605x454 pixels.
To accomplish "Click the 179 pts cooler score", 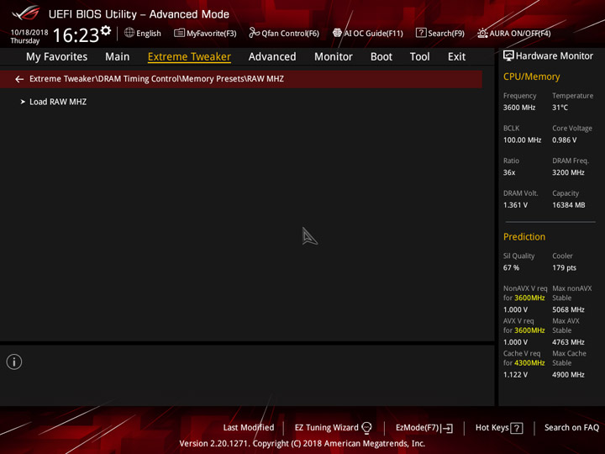I will pyautogui.click(x=564, y=267).
